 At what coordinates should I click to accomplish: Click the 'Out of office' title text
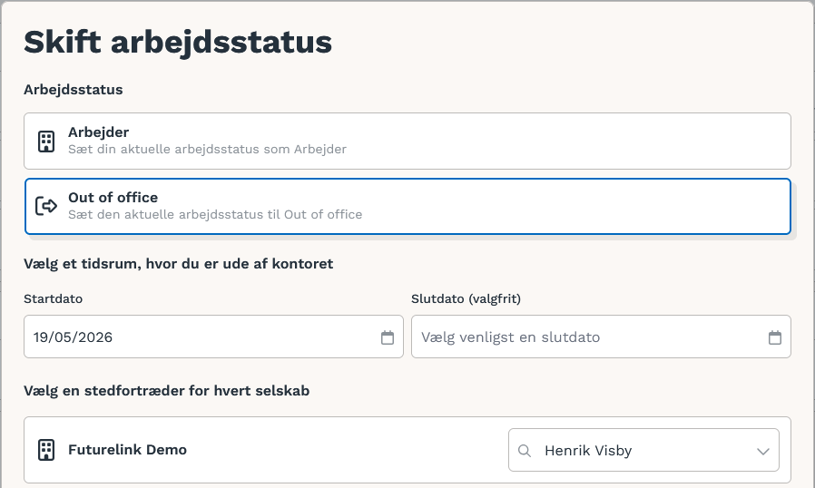tap(113, 198)
